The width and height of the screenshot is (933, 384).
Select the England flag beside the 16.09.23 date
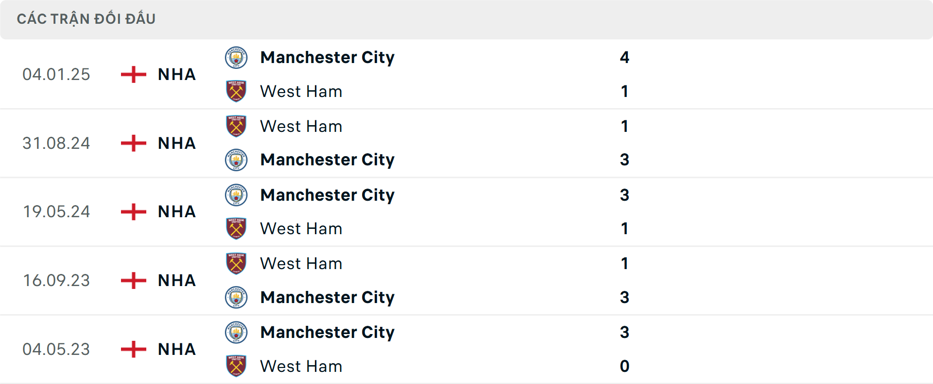(x=133, y=280)
